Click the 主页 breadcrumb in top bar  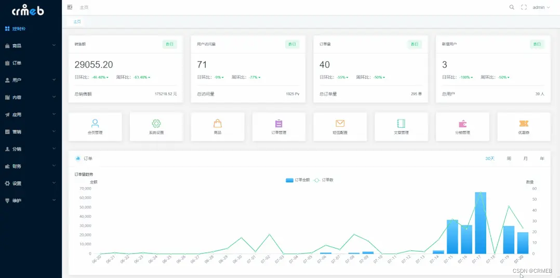84,7
